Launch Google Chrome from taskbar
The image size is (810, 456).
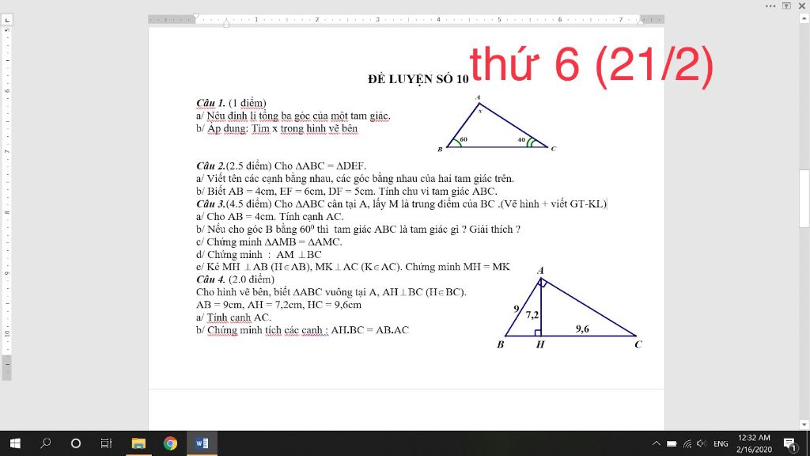[170, 443]
